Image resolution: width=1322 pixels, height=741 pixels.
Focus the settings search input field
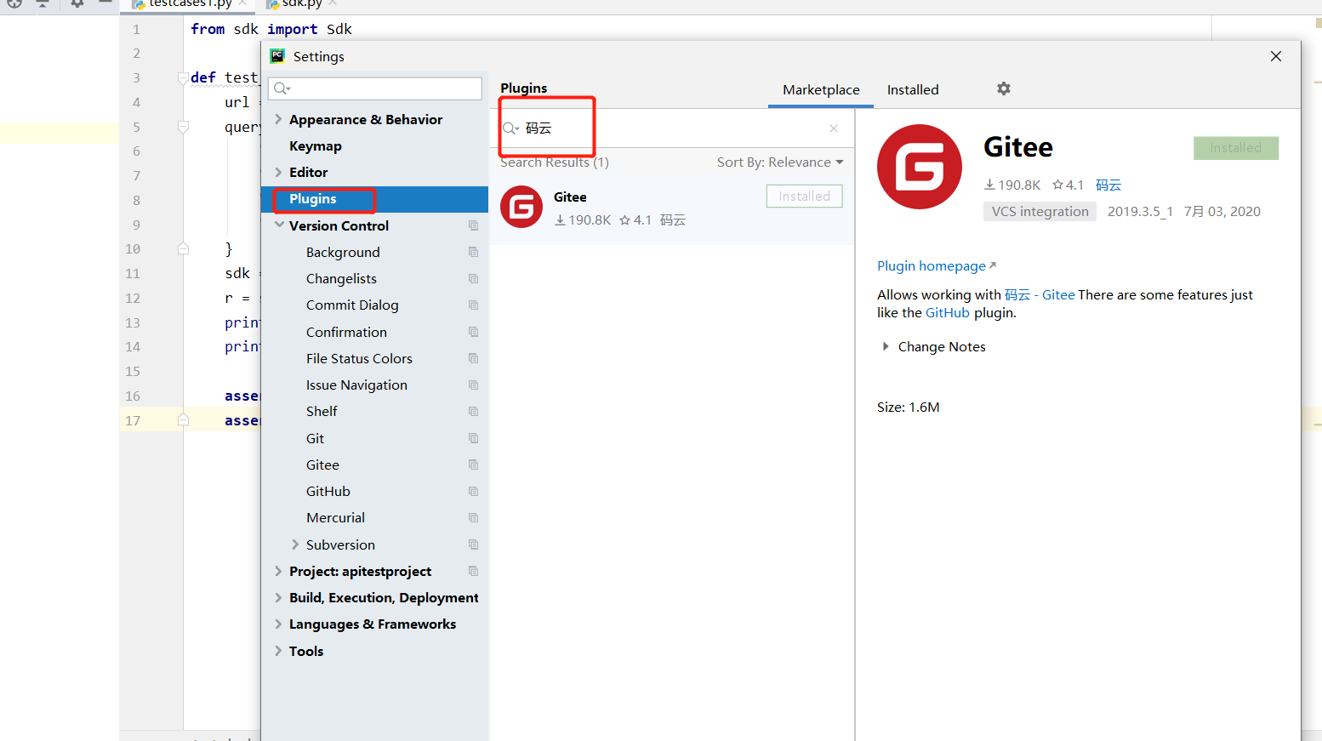tap(375, 88)
